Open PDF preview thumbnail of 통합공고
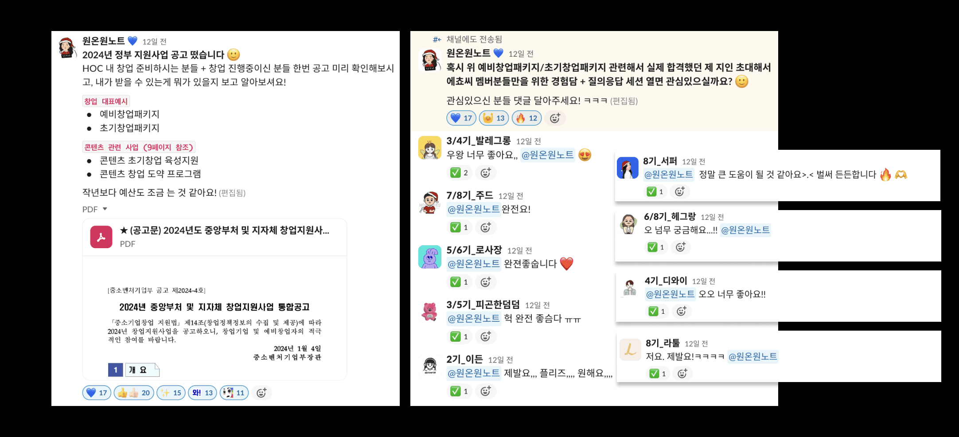Screen dimensions: 959x437 [214, 318]
